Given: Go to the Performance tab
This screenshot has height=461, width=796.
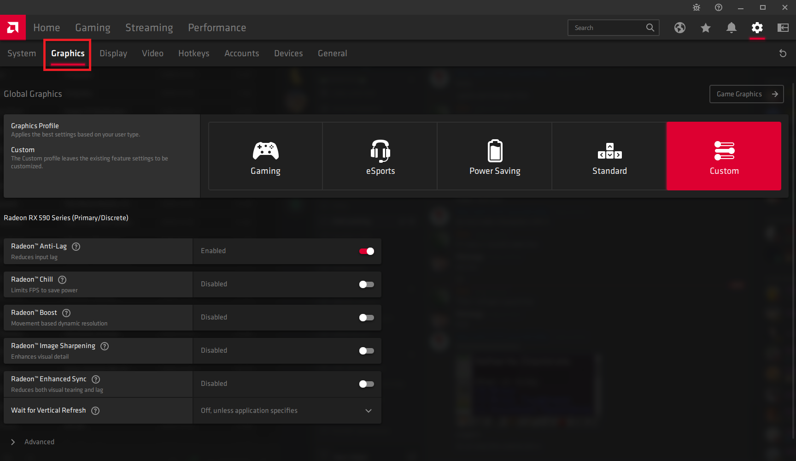Looking at the screenshot, I should click(x=217, y=28).
